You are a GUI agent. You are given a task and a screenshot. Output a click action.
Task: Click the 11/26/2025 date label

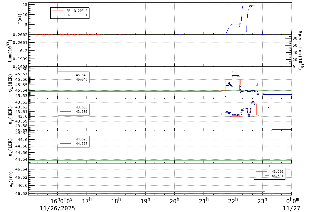pyautogui.click(x=57, y=209)
